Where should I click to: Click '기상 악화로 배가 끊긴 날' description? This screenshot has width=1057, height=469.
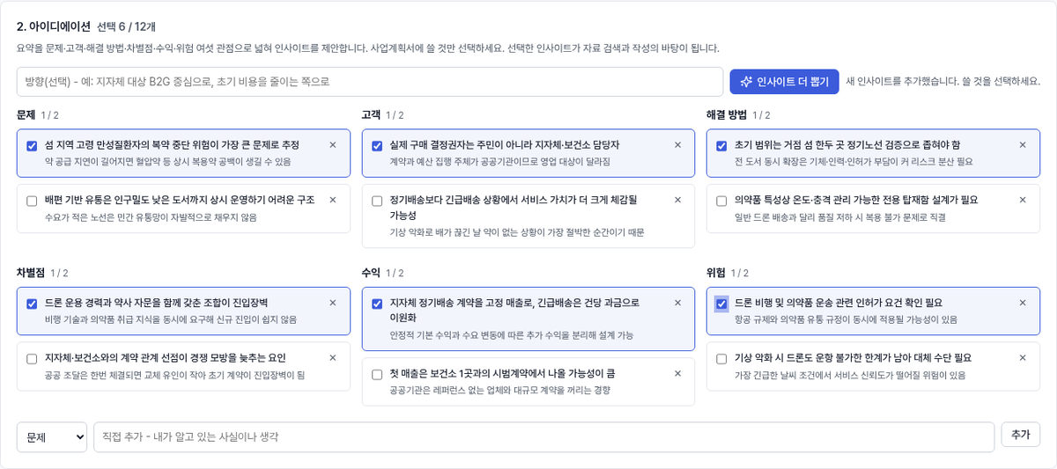click(517, 232)
